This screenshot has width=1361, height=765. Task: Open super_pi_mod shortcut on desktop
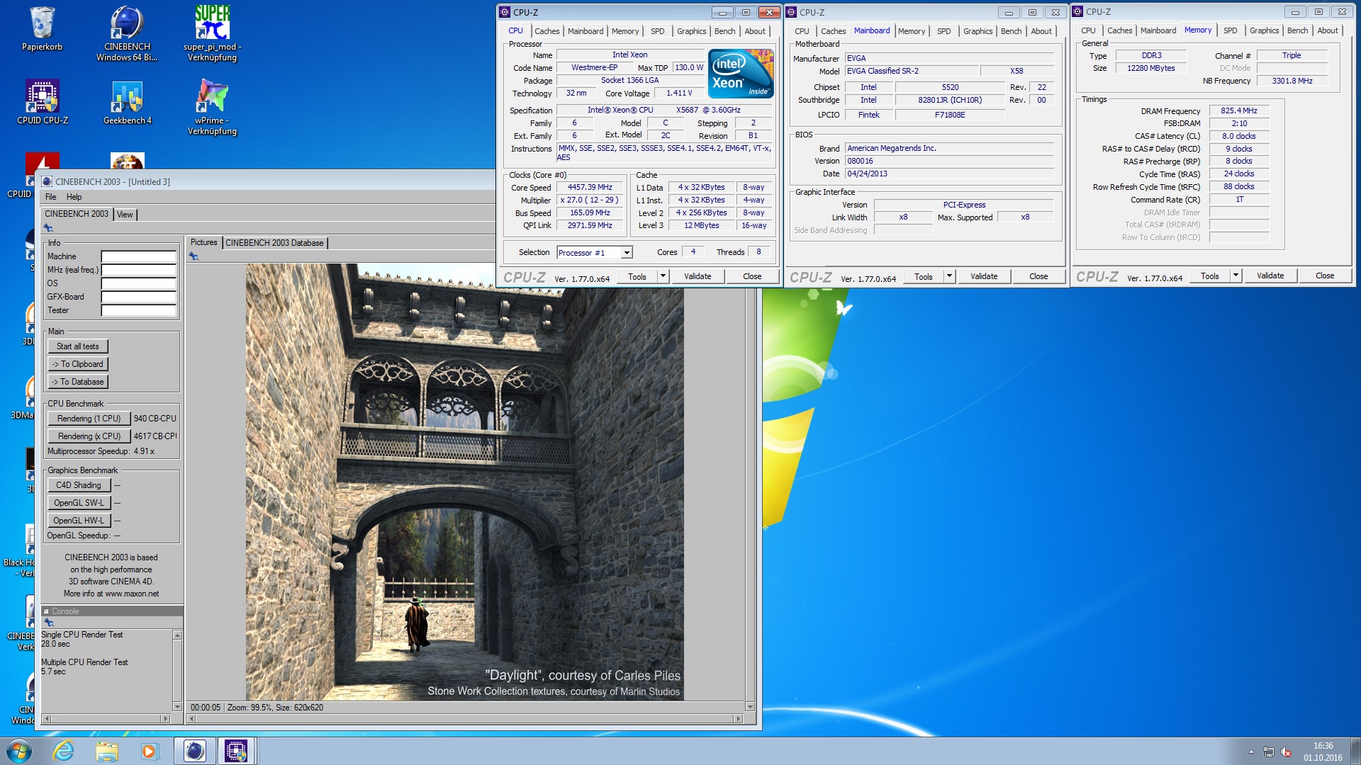click(x=212, y=33)
